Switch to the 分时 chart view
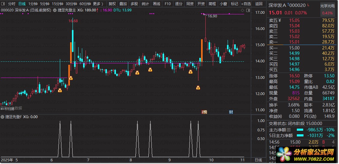 12,4
